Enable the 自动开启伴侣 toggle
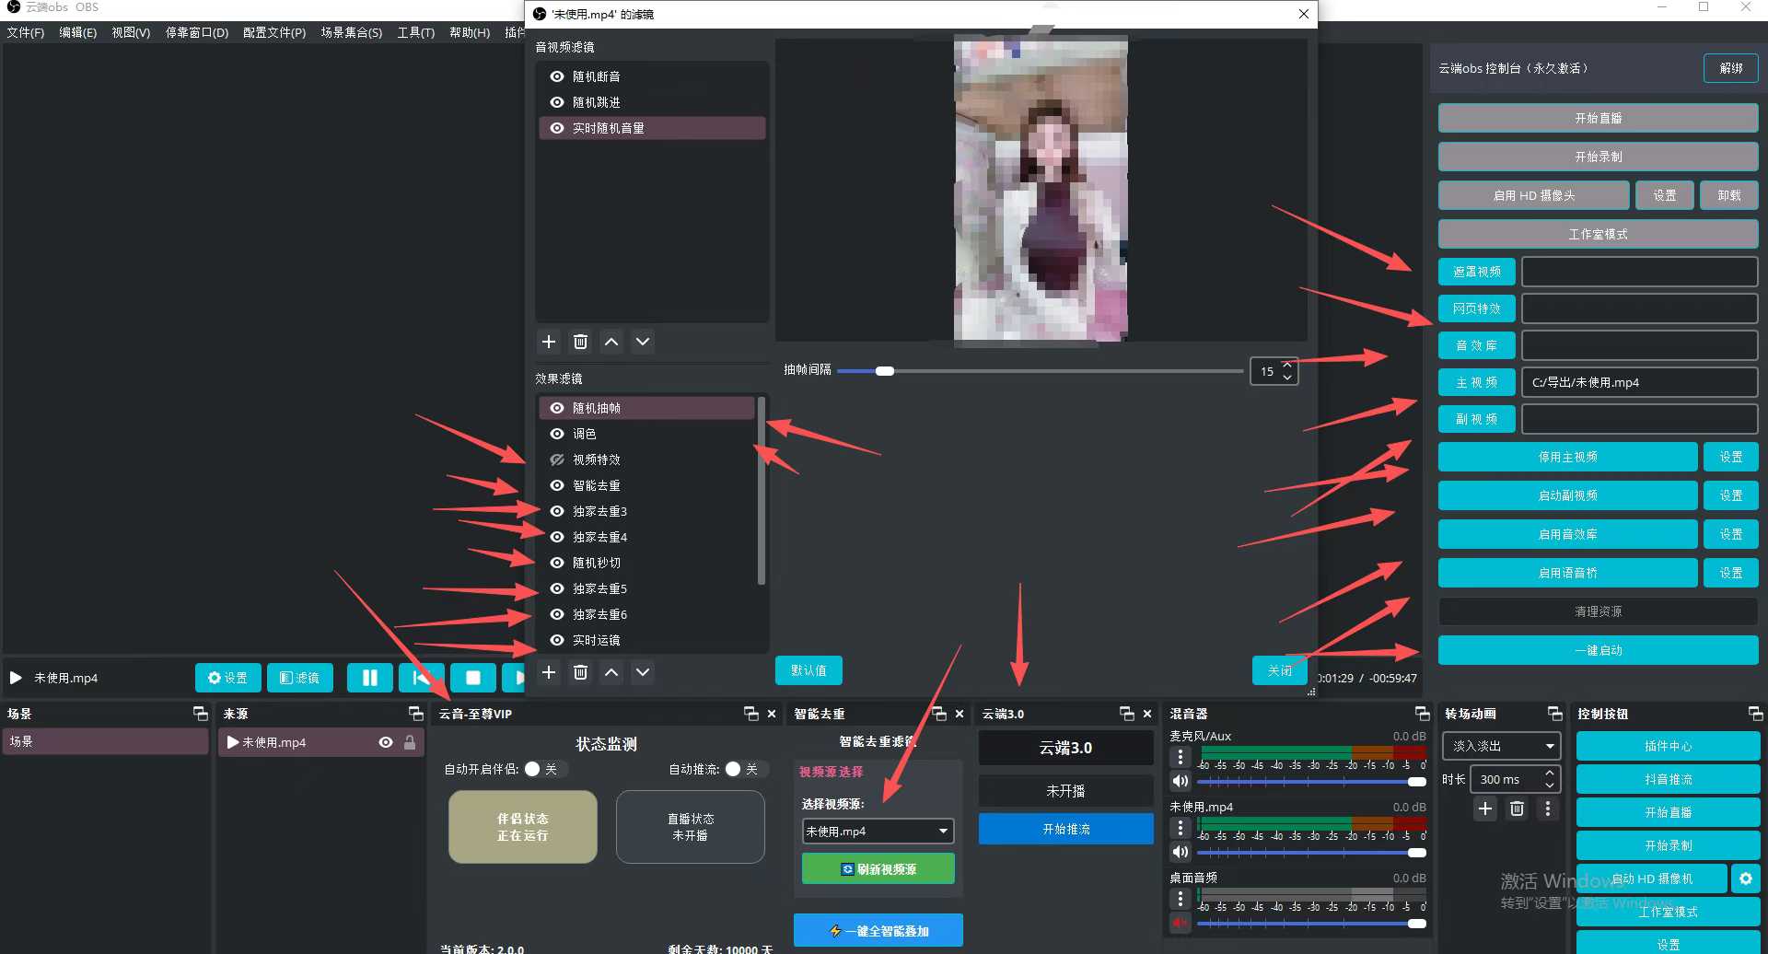This screenshot has height=954, width=1768. point(534,769)
